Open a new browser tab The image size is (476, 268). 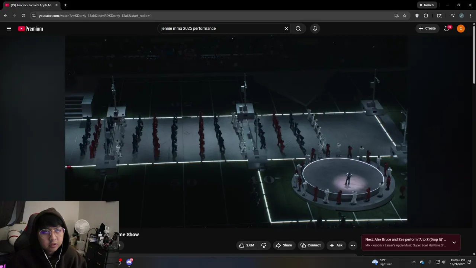(x=65, y=5)
